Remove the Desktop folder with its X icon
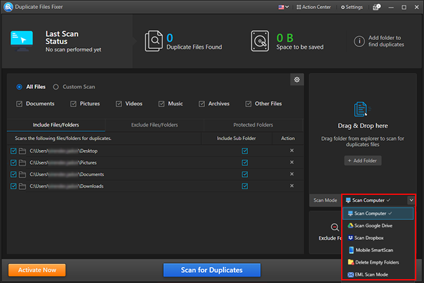Image resolution: width=424 pixels, height=283 pixels. (x=292, y=151)
